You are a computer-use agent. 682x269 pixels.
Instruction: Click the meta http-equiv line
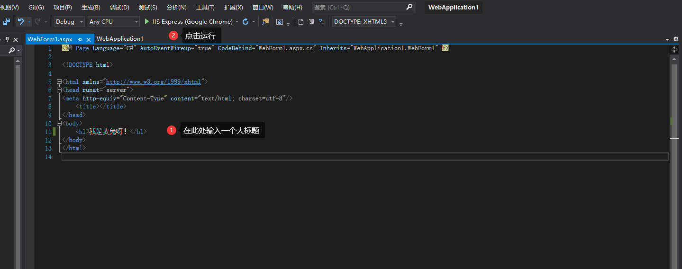point(178,99)
